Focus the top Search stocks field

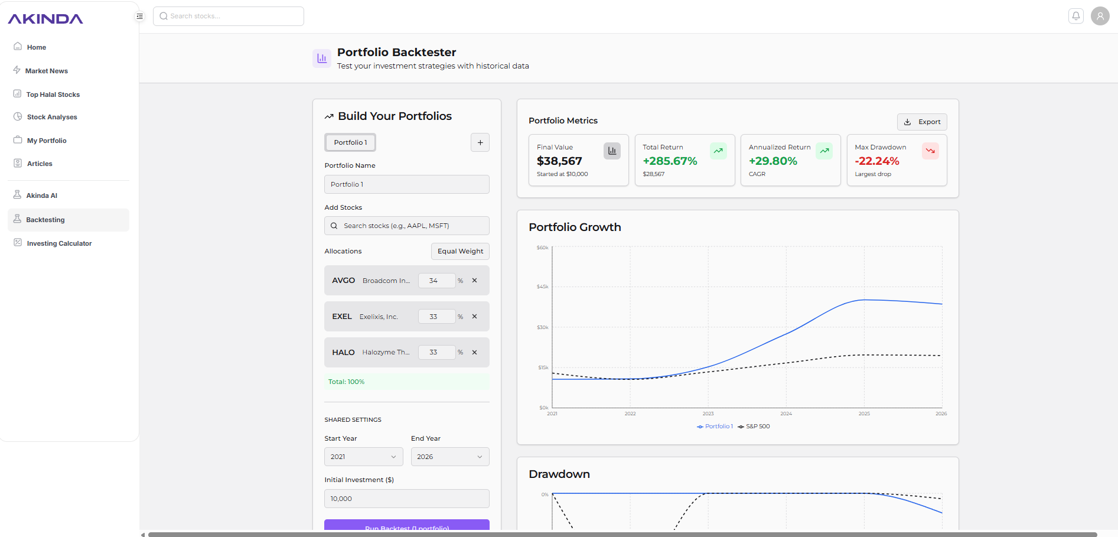coord(229,17)
